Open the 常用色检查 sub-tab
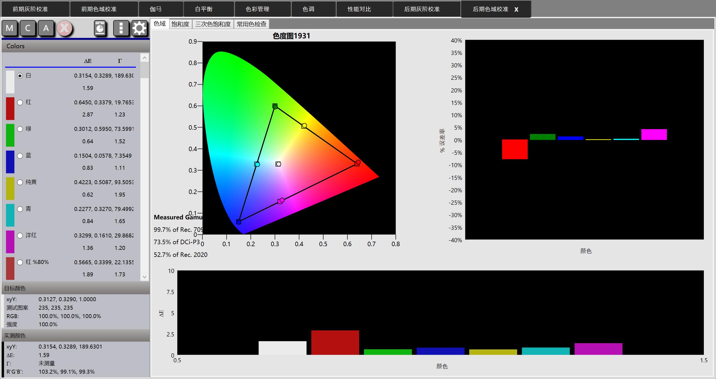Image resolution: width=716 pixels, height=379 pixels. tap(251, 24)
